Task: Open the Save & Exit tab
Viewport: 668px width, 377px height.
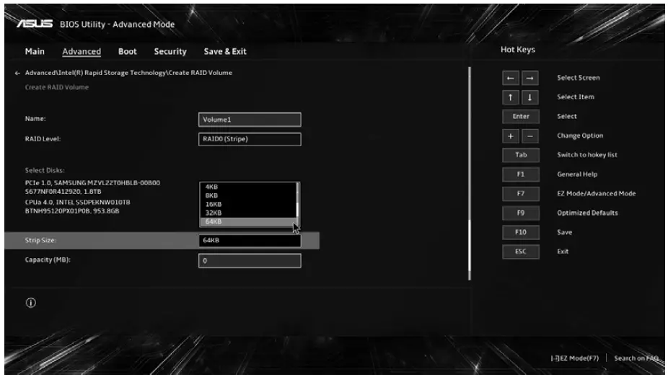Action: (225, 51)
